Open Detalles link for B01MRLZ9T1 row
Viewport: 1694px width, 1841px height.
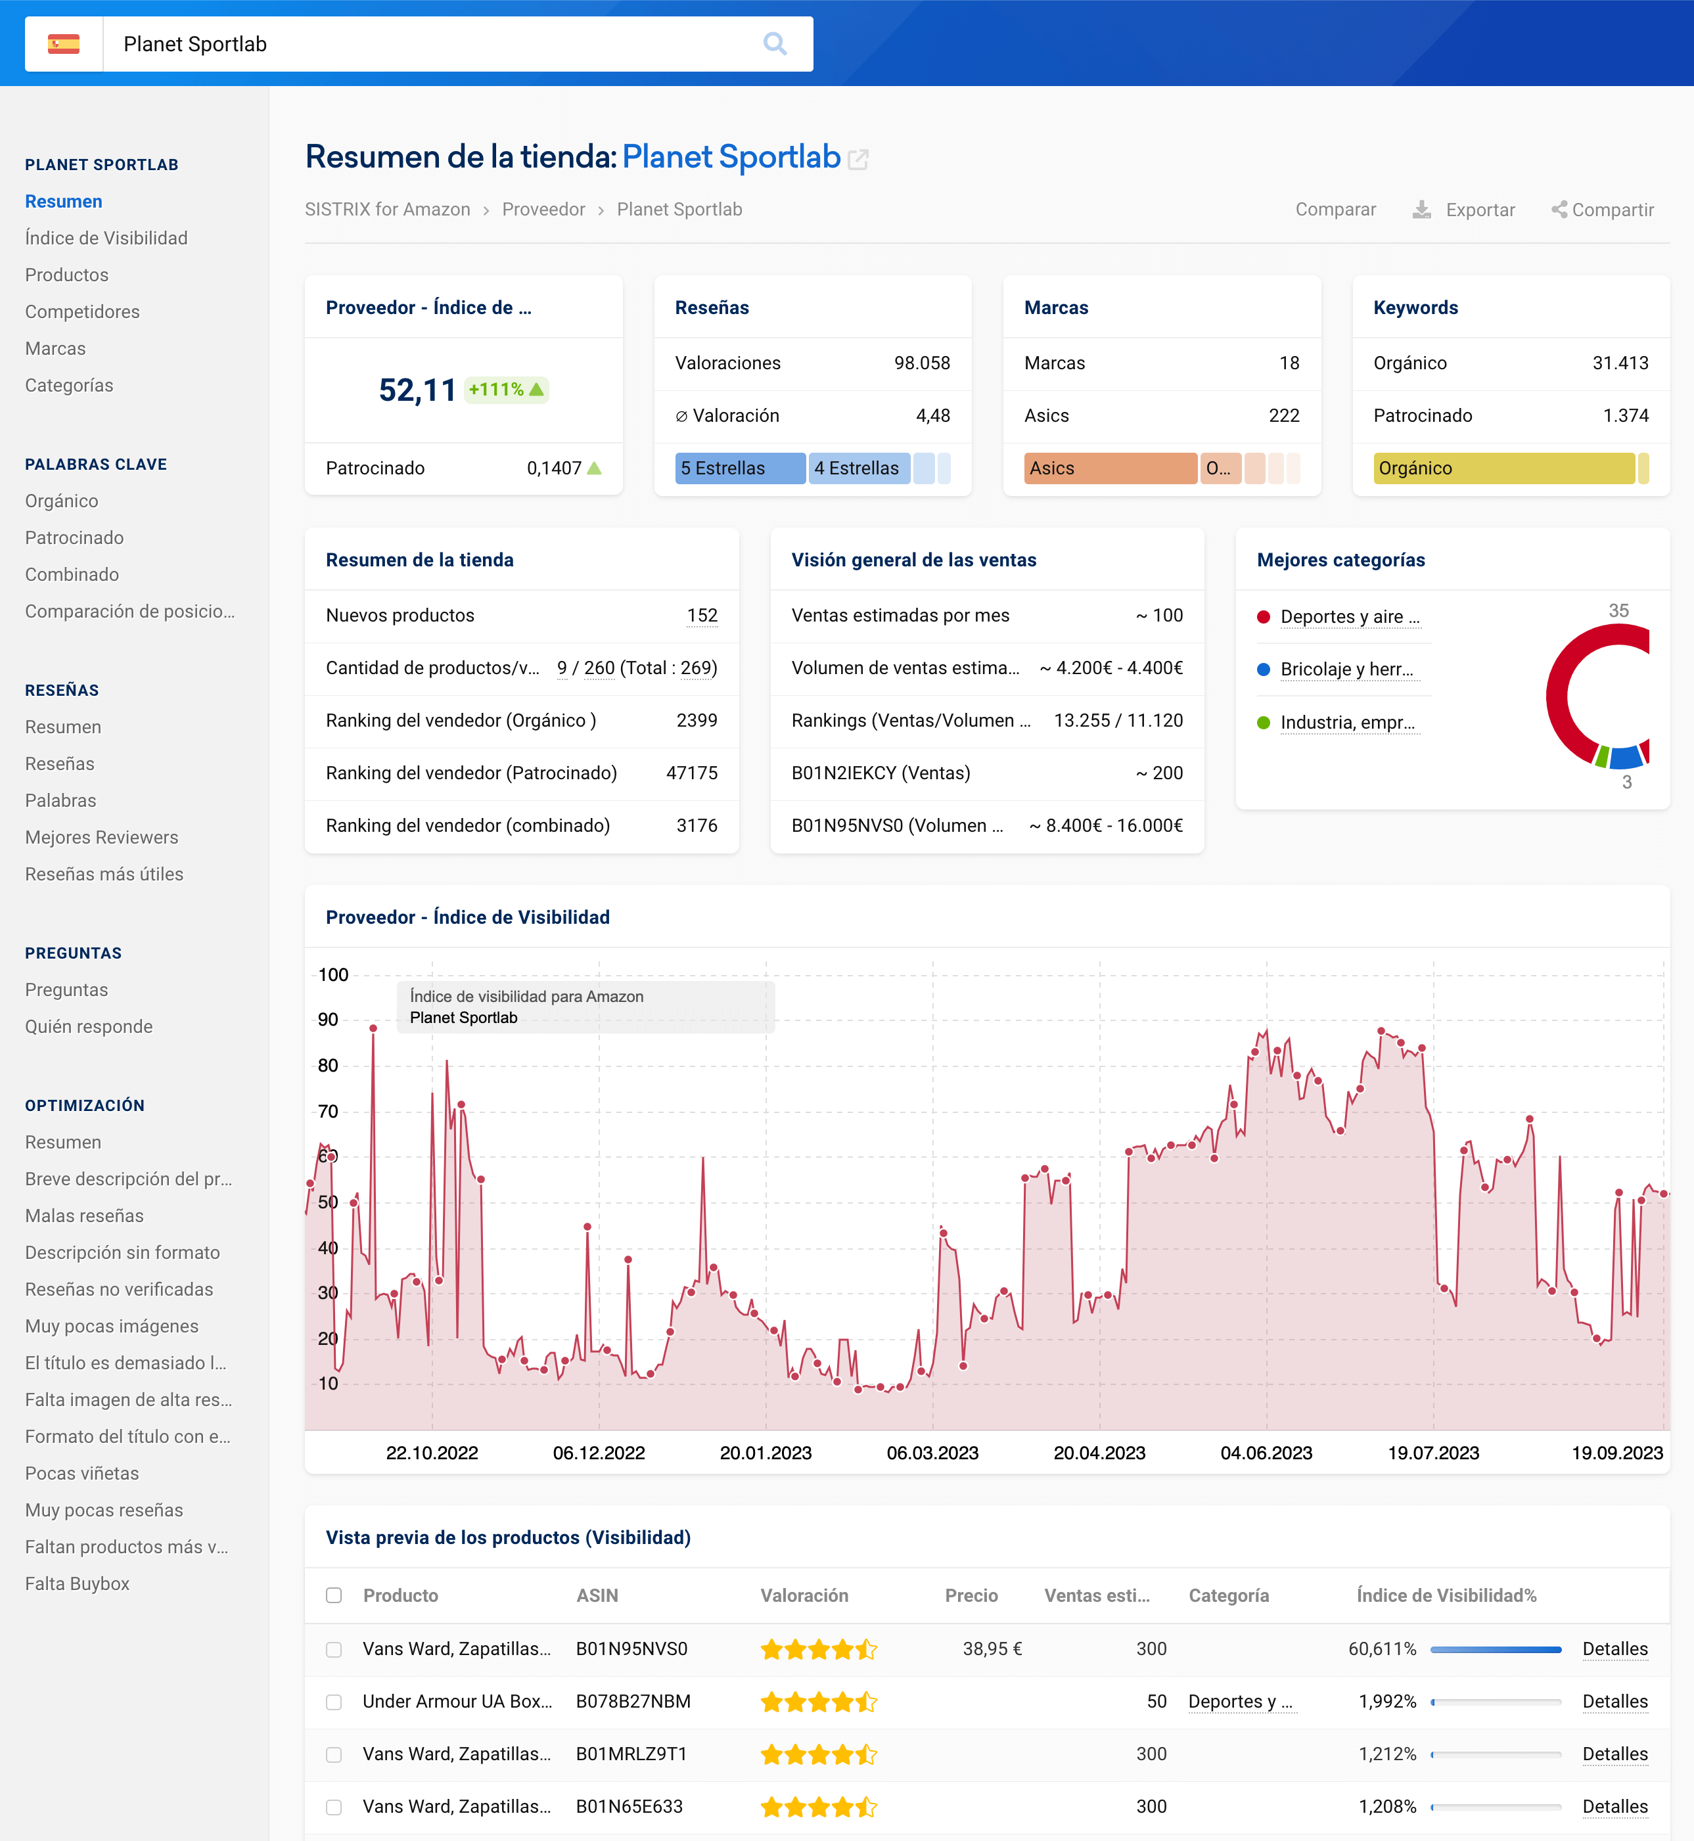point(1614,1754)
